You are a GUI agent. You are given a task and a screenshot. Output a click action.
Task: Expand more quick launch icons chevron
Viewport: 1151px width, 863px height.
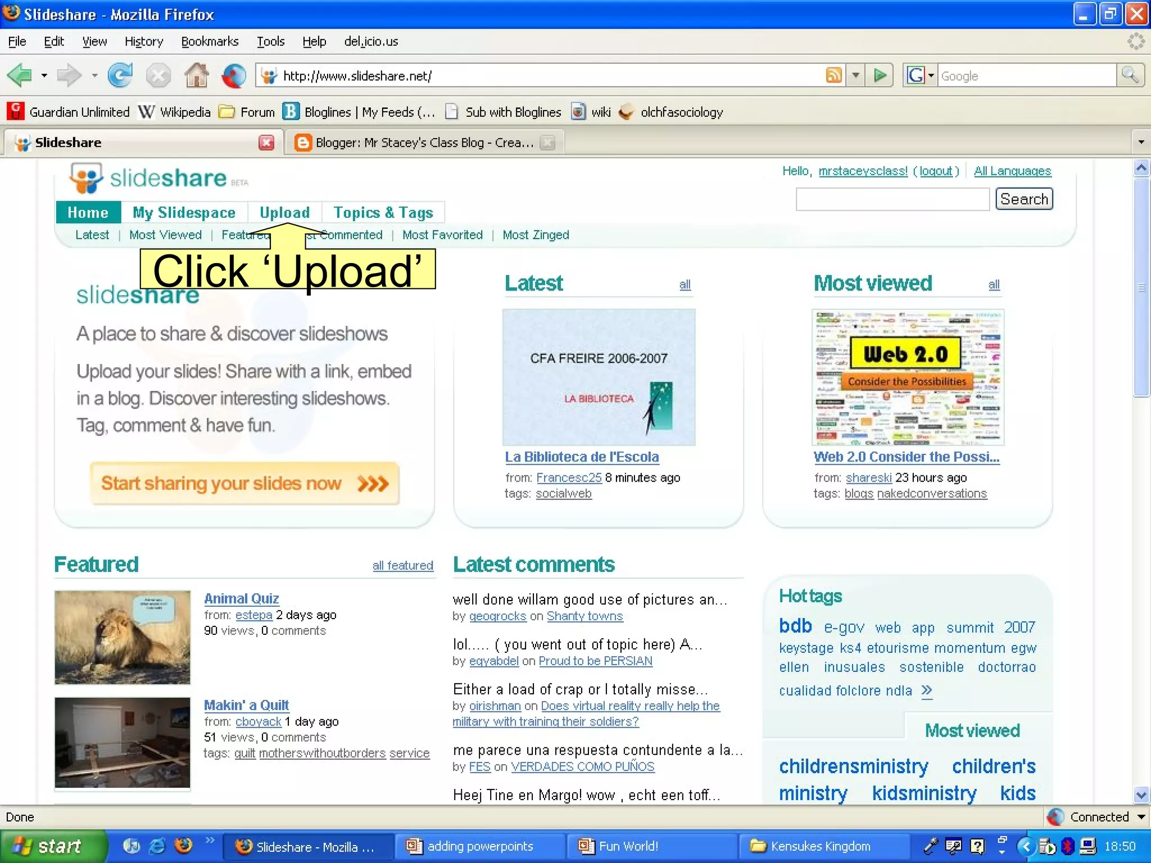(x=210, y=841)
